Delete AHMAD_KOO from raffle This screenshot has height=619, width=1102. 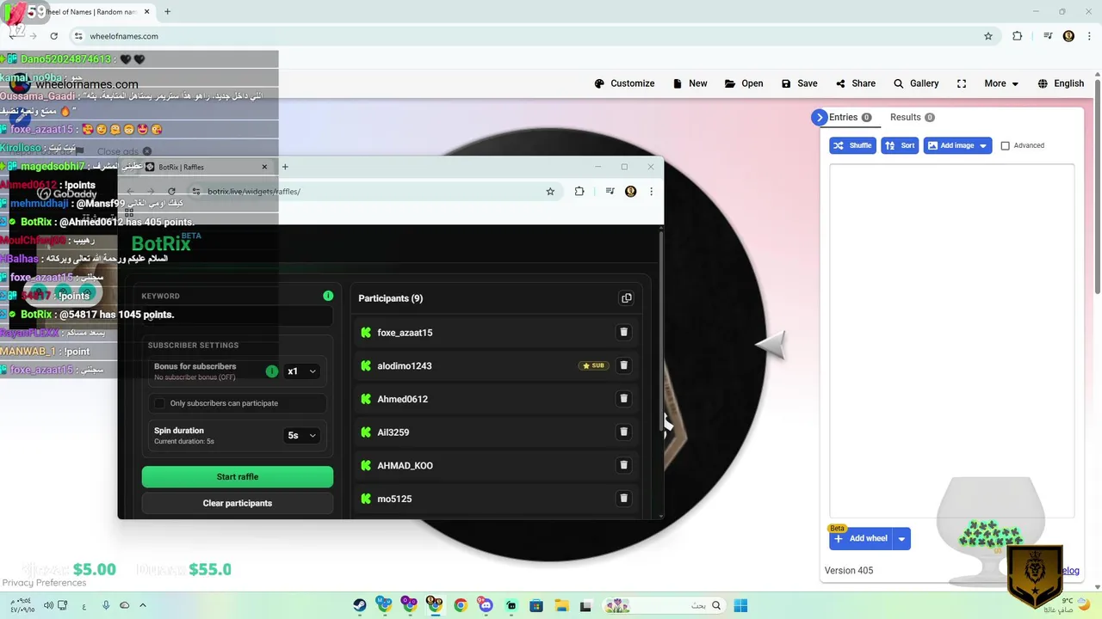[x=624, y=465]
